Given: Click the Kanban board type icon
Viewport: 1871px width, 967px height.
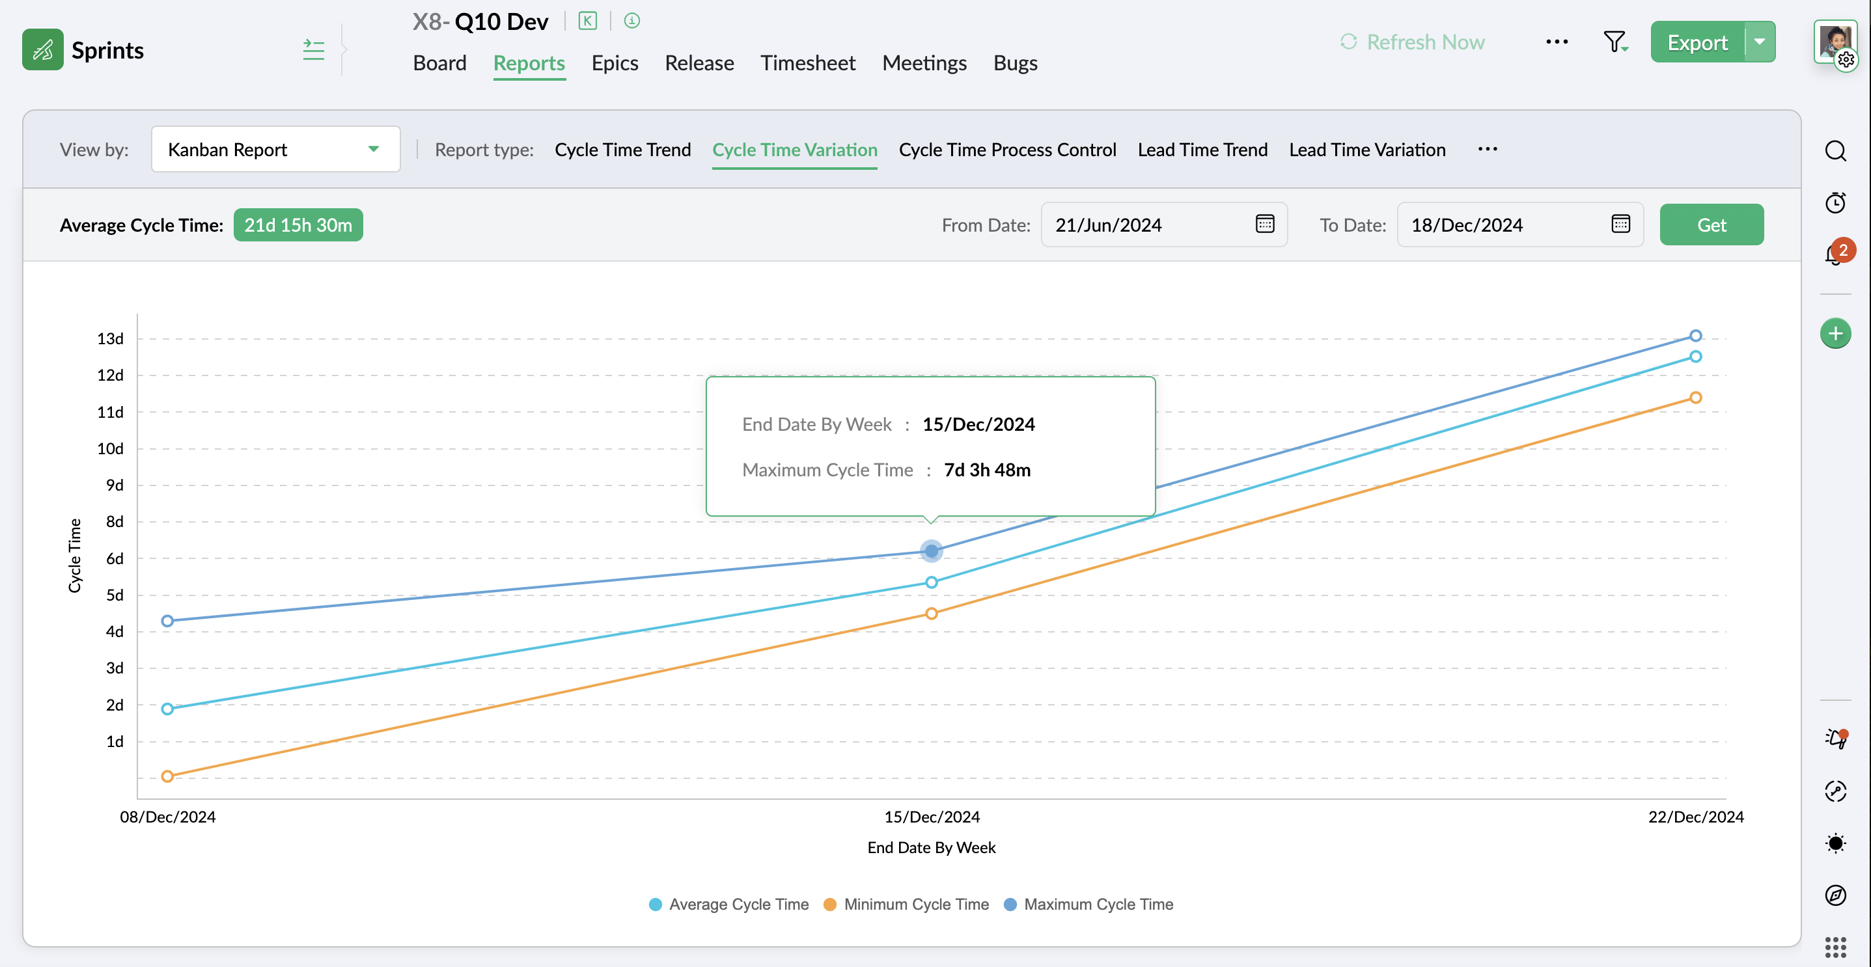Looking at the screenshot, I should [x=588, y=21].
